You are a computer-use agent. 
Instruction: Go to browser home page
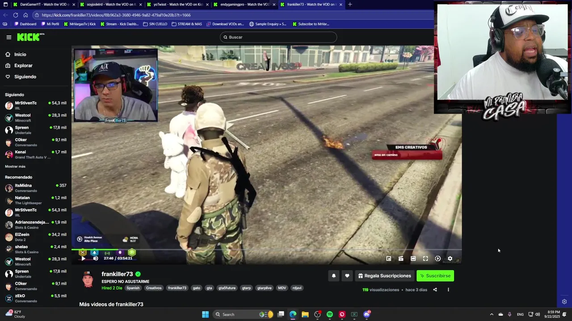coord(25,15)
